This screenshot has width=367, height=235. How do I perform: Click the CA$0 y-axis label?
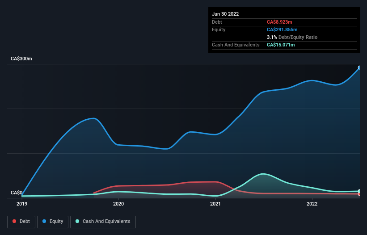coord(17,193)
